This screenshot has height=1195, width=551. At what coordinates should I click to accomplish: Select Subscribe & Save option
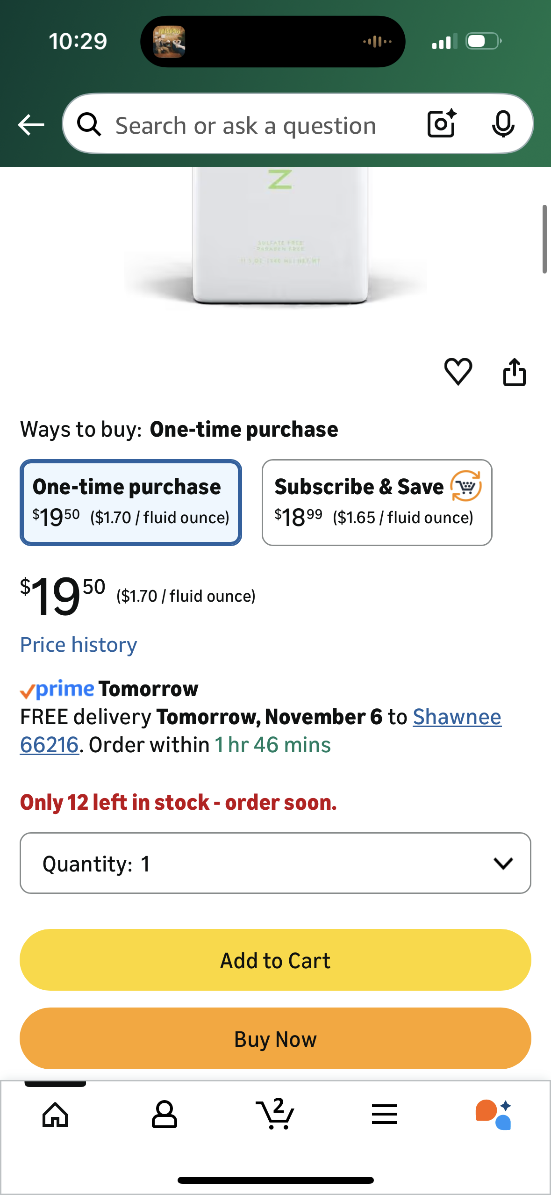377,503
